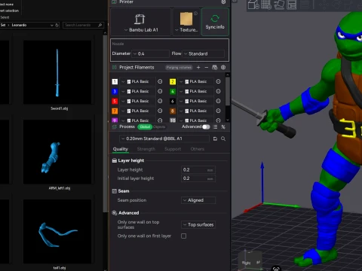The height and width of the screenshot is (271, 362).
Task: Refresh the Leonardo folder in explorer
Action: (57, 25)
